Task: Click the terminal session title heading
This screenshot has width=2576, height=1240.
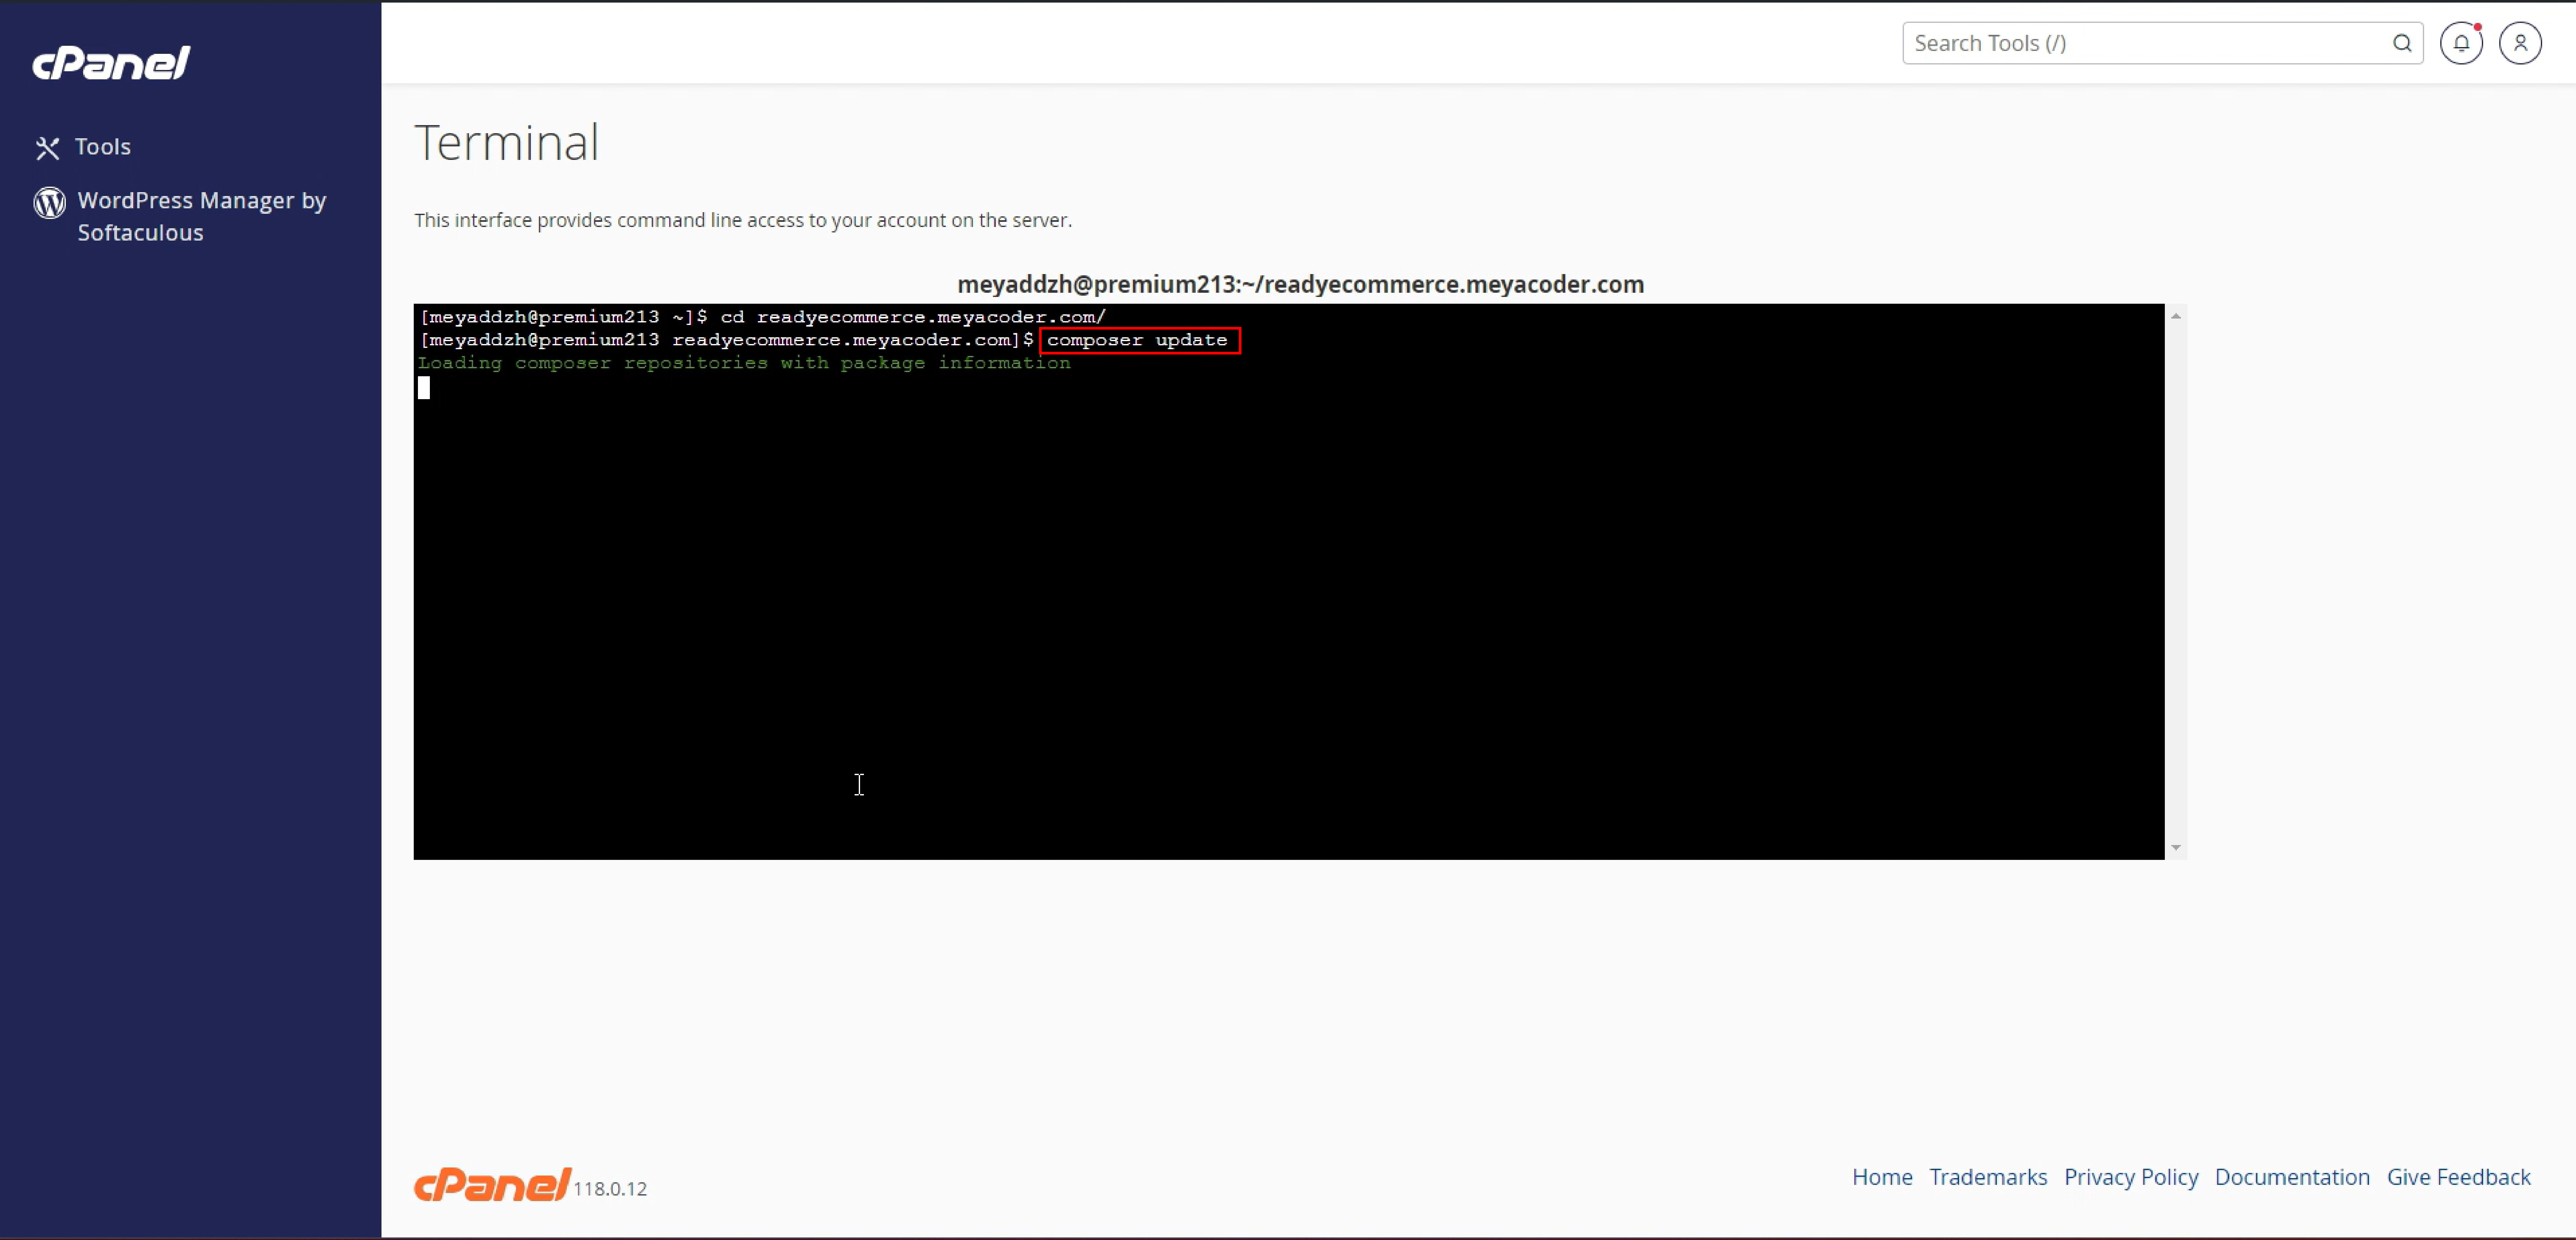Action: tap(1300, 284)
